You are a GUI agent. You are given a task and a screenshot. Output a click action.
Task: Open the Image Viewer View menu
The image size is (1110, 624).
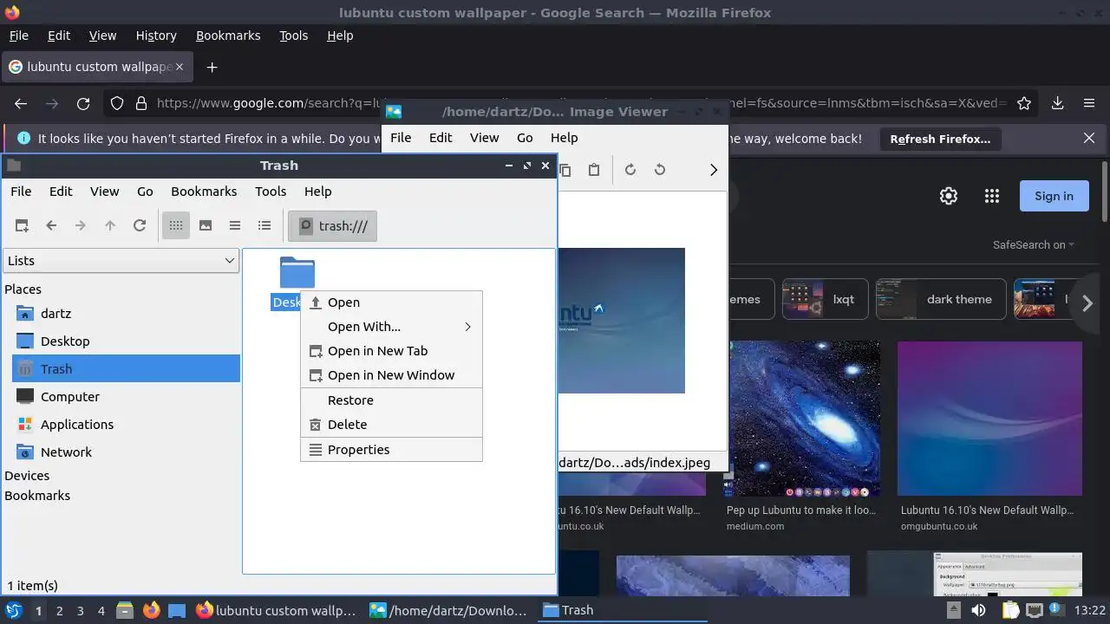(484, 138)
